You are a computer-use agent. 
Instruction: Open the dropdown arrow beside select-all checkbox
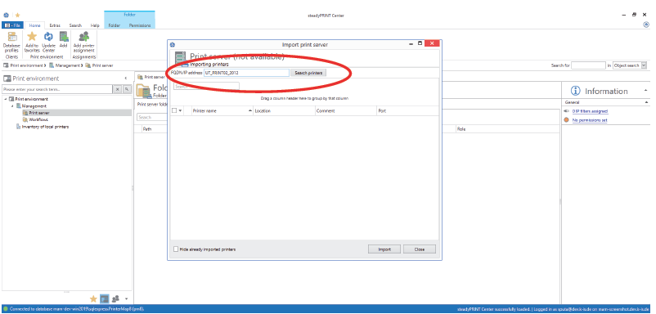tap(181, 110)
